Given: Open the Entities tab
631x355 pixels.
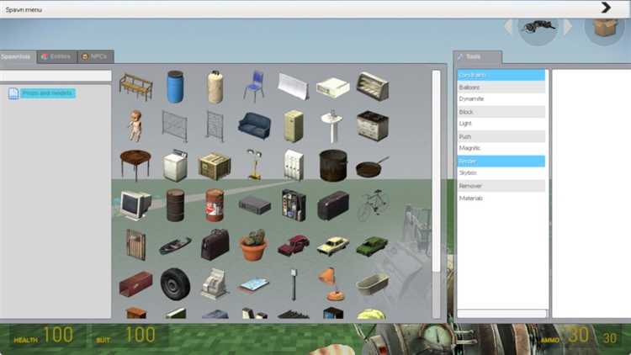Looking at the screenshot, I should click(56, 56).
